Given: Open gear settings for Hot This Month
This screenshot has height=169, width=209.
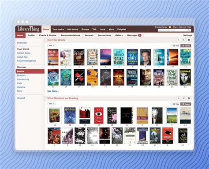Looking at the screenshot, I should coord(189,40).
